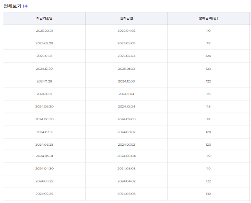
Task: Select the 2025.03.31 base date cell
Action: [44, 31]
